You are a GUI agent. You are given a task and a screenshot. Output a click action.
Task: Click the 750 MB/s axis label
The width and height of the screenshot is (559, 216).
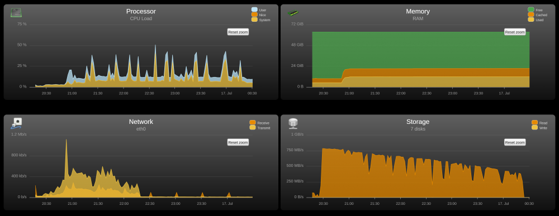point(295,150)
